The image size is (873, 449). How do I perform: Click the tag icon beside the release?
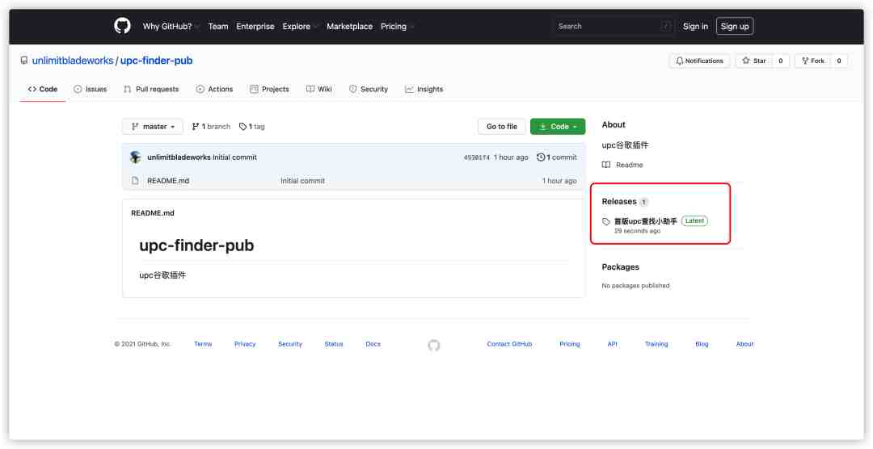[x=606, y=221]
